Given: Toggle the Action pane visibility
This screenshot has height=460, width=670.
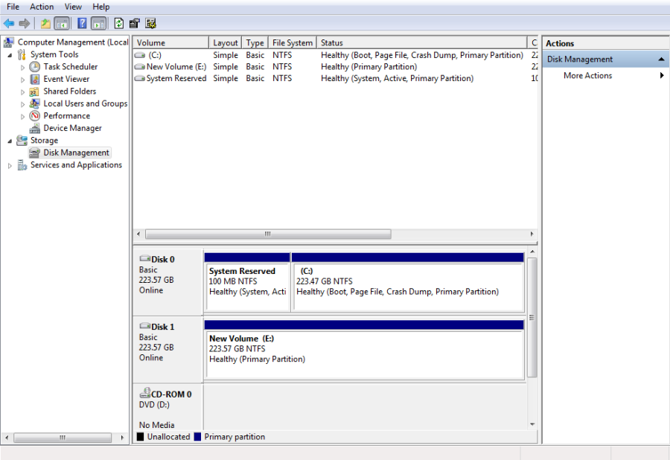Looking at the screenshot, I should coord(98,23).
